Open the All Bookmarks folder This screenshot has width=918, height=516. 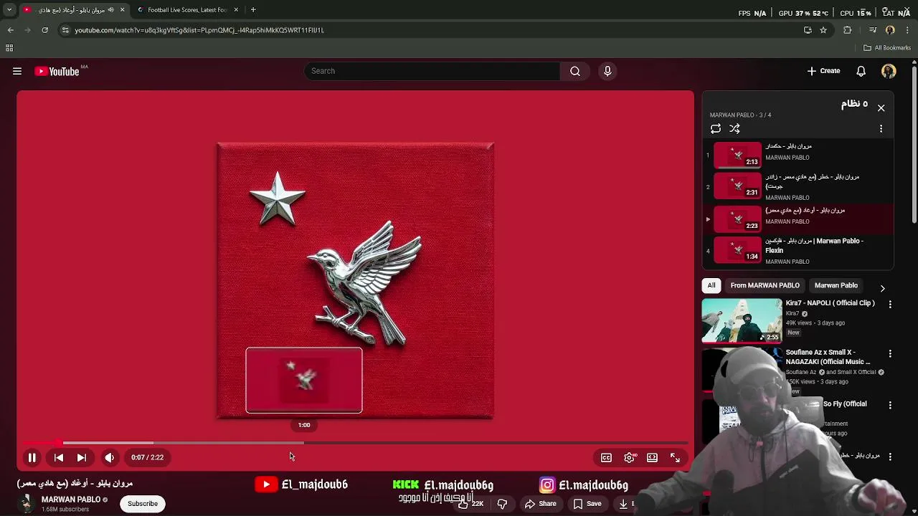[x=887, y=48]
